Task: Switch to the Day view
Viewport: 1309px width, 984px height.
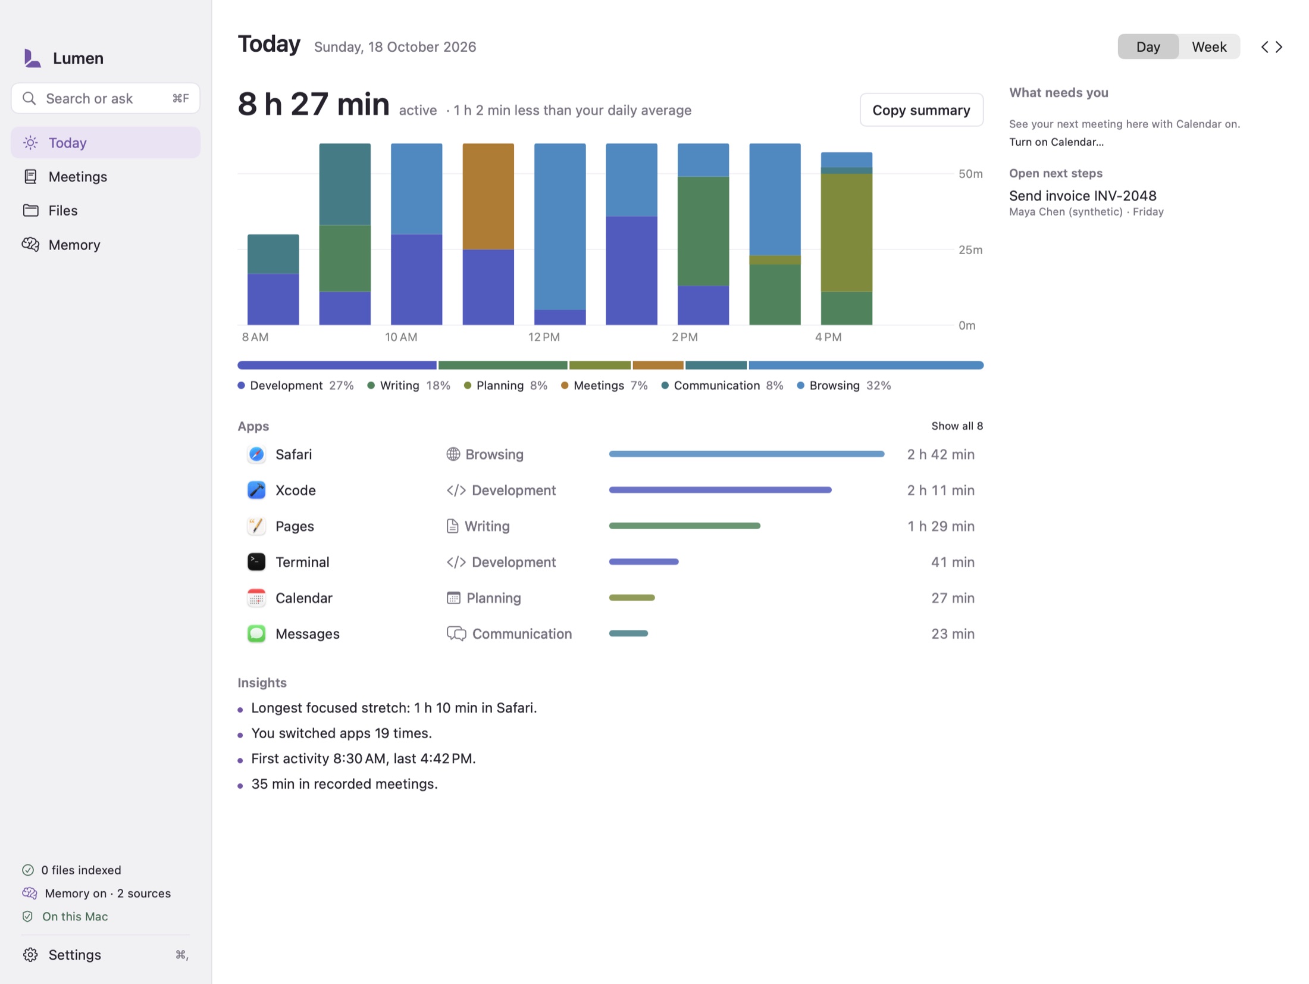Action: click(1148, 46)
